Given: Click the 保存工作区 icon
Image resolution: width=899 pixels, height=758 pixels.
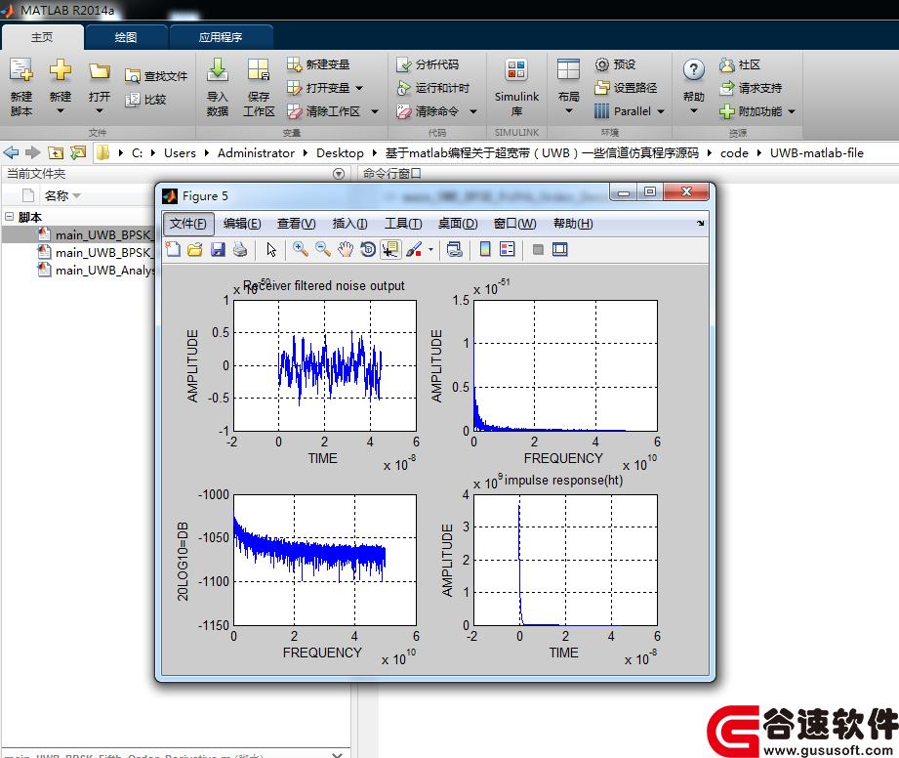Looking at the screenshot, I should pos(259,70).
